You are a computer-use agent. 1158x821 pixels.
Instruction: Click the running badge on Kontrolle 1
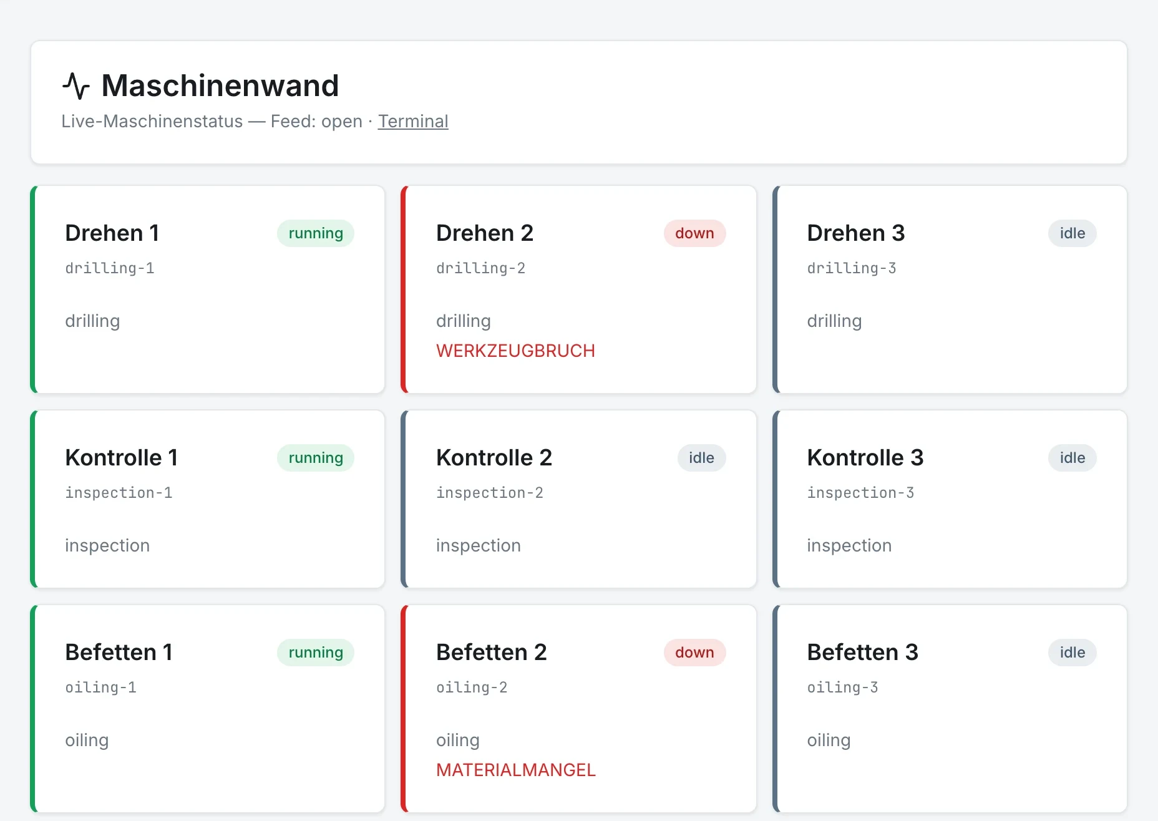click(x=316, y=458)
